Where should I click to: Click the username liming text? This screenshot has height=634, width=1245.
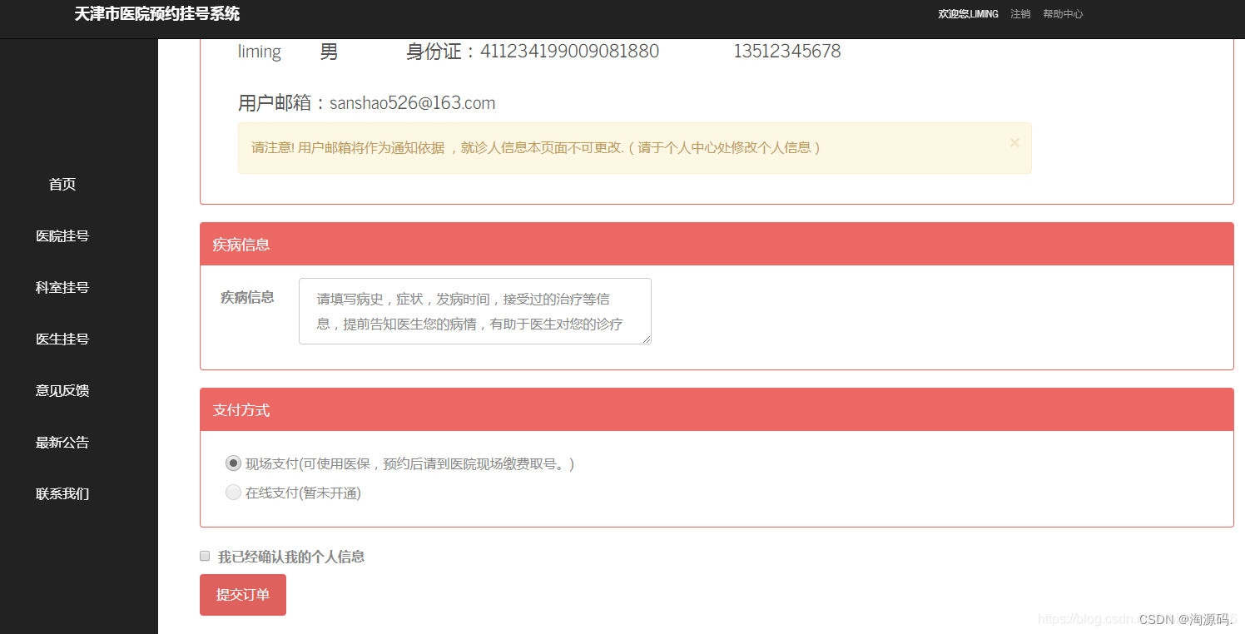pos(260,52)
